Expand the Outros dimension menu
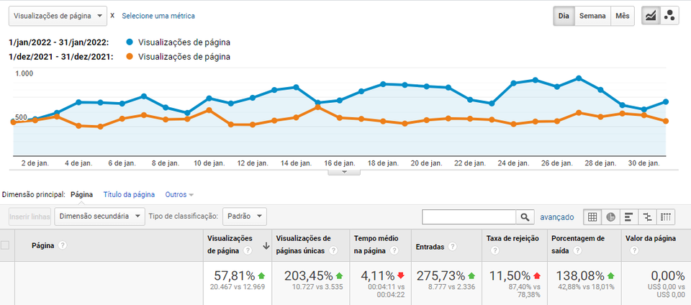The image size is (691, 305). click(179, 194)
